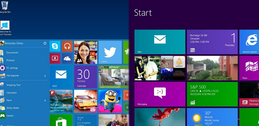The width and height of the screenshot is (259, 126).
Task: Open Welcome to Tech Preview shortcut
Action: coord(5,28)
